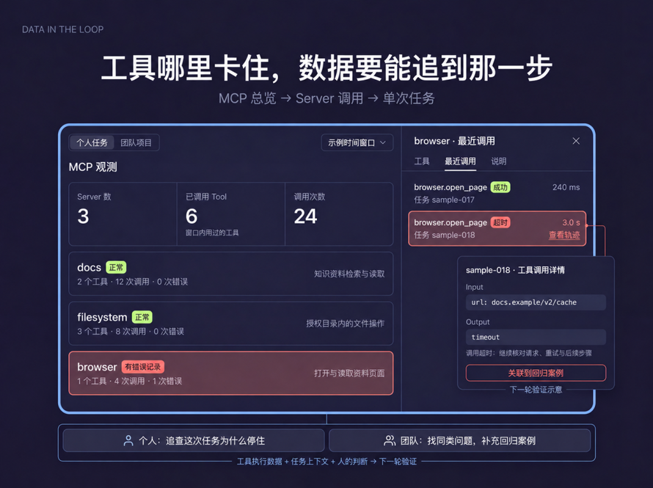Click the 超时 status badge
This screenshot has width=653, height=488.
click(x=500, y=223)
